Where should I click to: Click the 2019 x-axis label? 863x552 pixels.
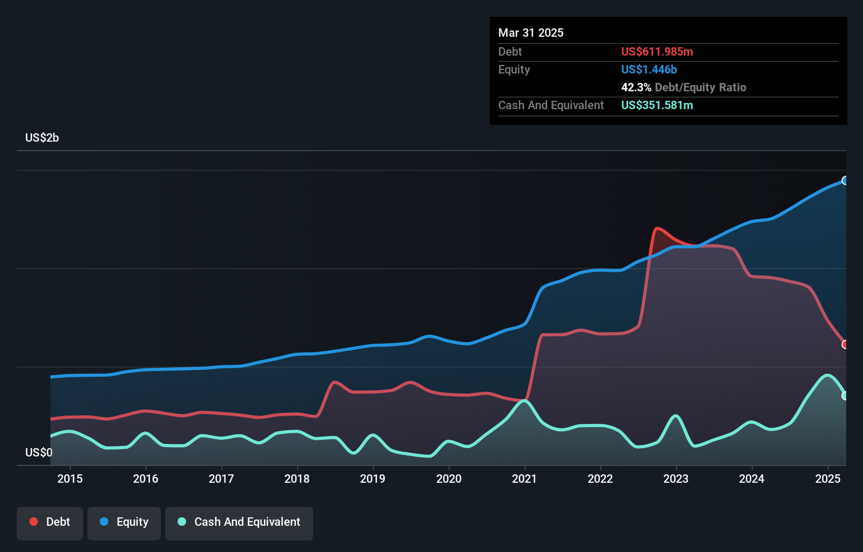tap(373, 479)
